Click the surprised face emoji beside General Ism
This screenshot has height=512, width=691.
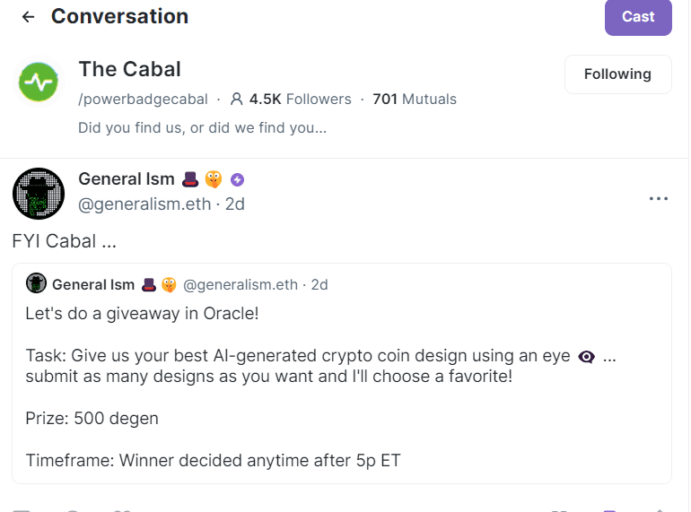pos(214,179)
